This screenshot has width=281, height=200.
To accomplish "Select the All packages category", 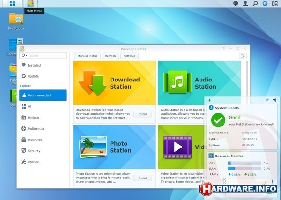I will click(x=43, y=106).
